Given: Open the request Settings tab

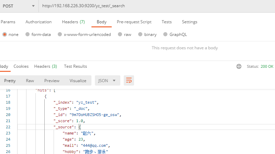Looking at the screenshot, I should [x=189, y=22].
